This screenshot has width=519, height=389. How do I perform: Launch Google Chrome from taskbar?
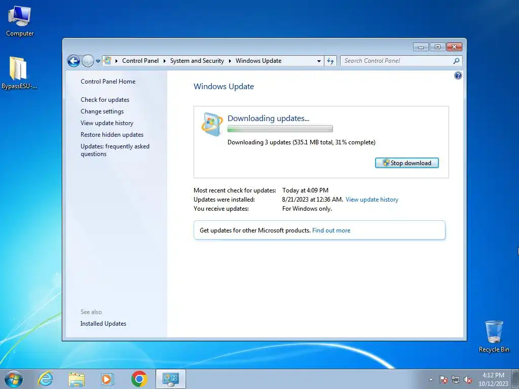(x=139, y=379)
